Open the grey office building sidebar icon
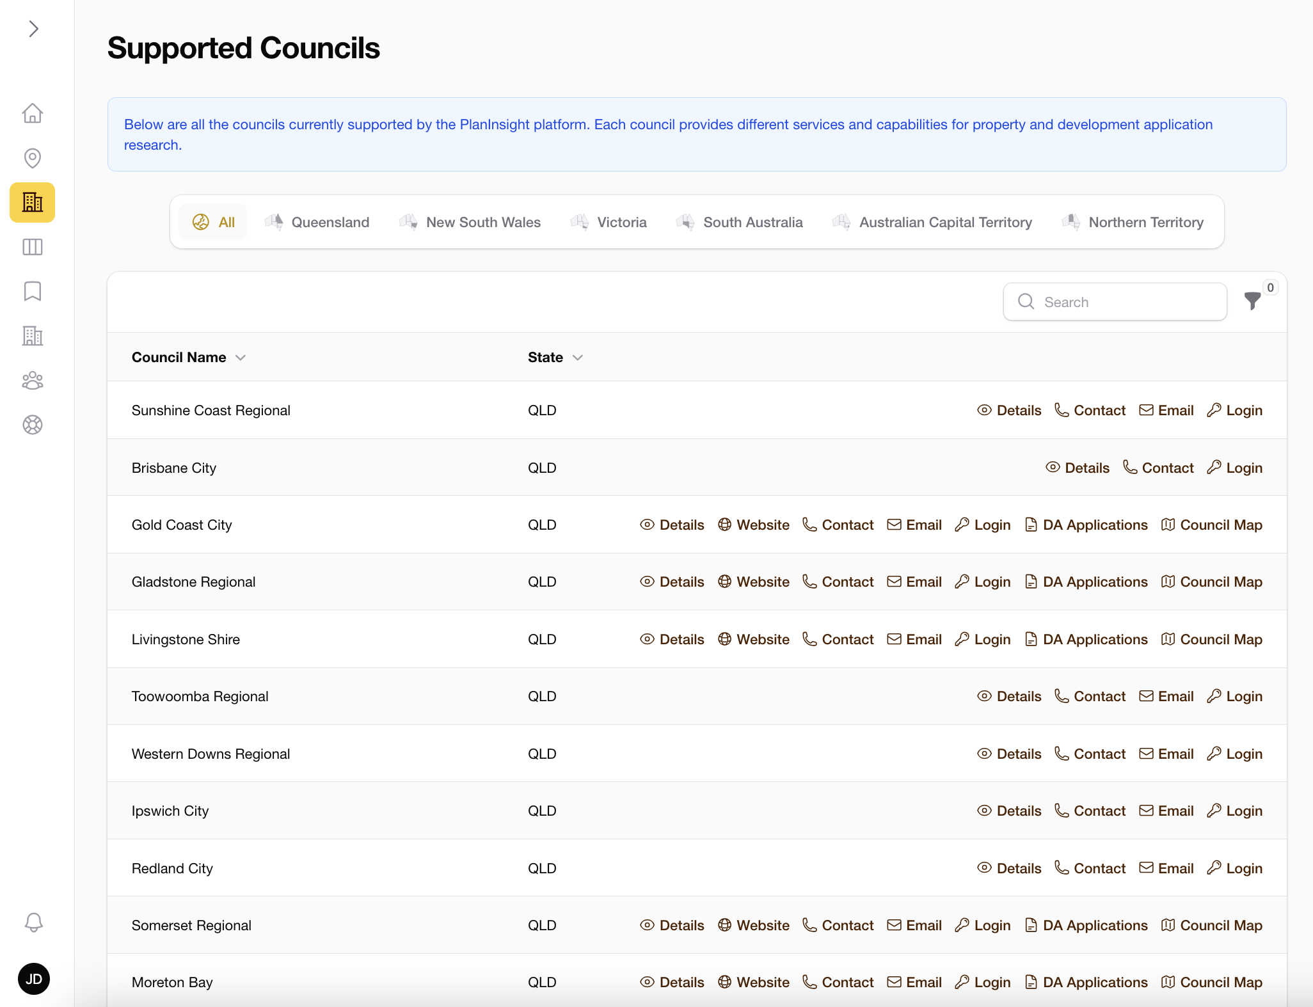Screen dimensions: 1313x1007 tap(33, 336)
